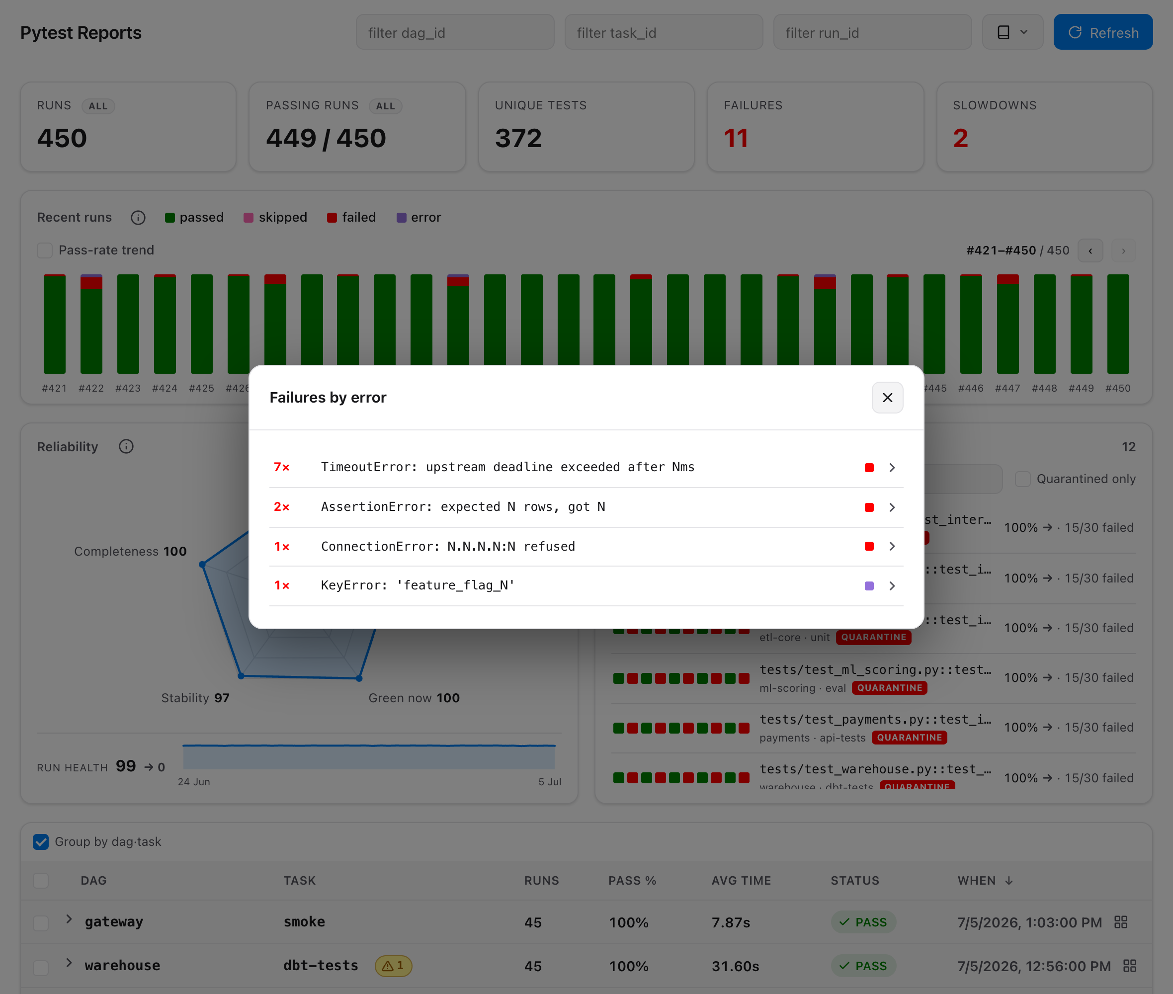Click red status square on TimeoutError row
This screenshot has width=1173, height=994.
869,468
